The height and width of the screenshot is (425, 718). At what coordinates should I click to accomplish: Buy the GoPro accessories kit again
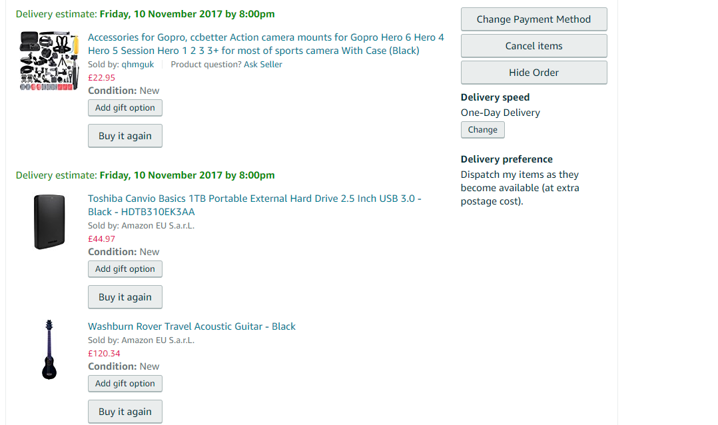click(x=125, y=136)
